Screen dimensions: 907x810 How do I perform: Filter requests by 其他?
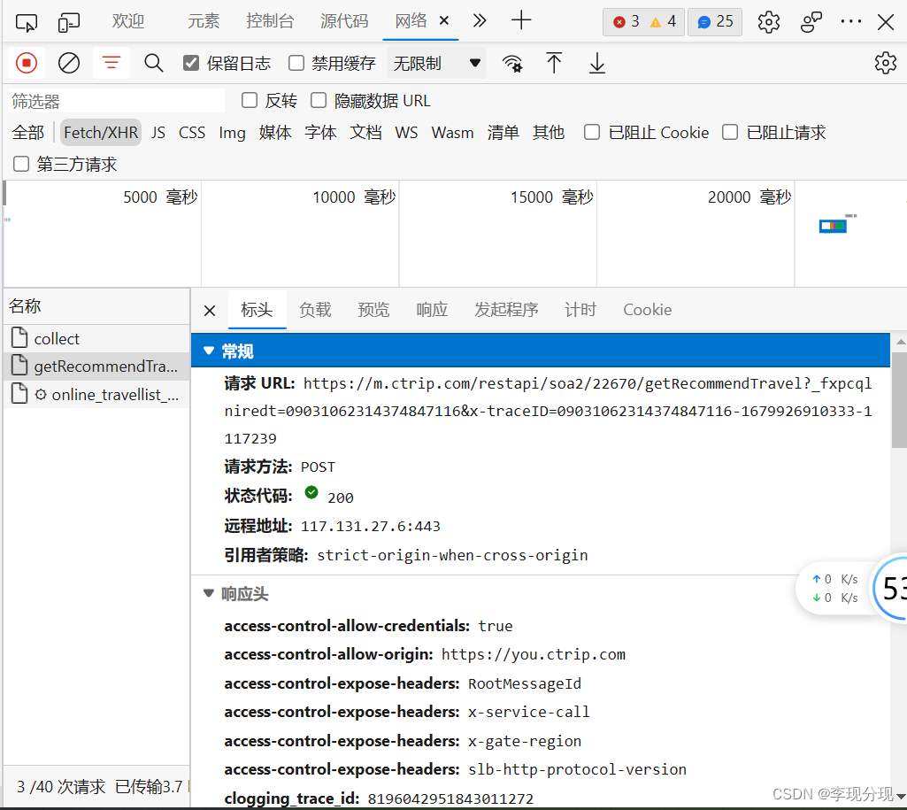pyautogui.click(x=549, y=133)
